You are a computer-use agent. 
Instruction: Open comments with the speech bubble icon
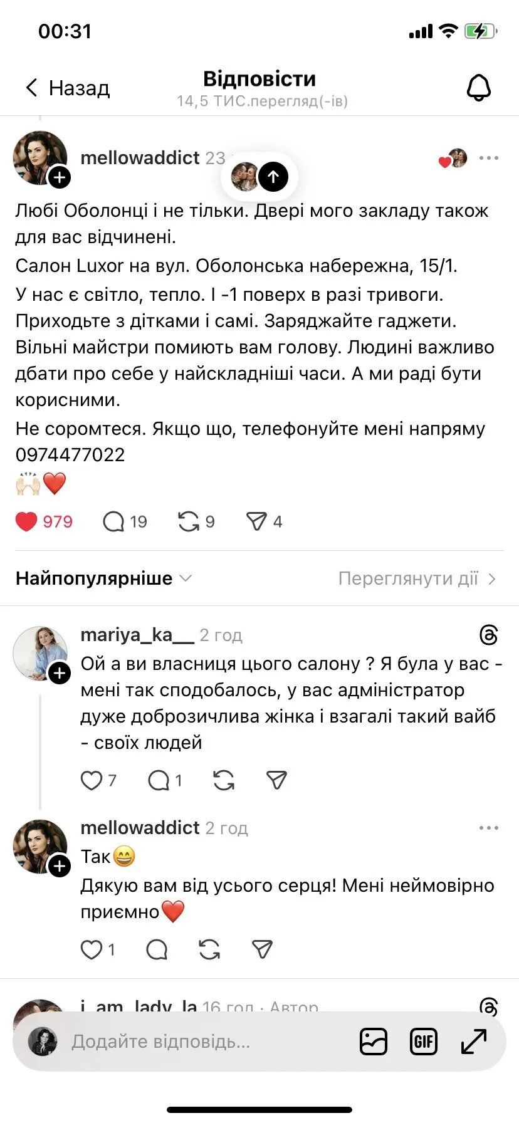[x=115, y=521]
